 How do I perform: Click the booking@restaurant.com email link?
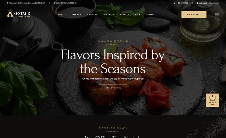coord(209,3)
